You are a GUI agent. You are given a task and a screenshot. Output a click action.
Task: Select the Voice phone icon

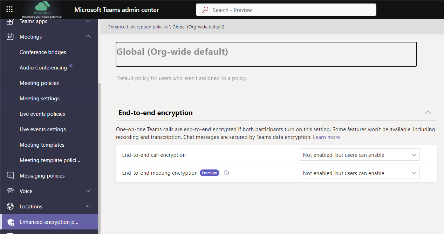click(x=10, y=191)
